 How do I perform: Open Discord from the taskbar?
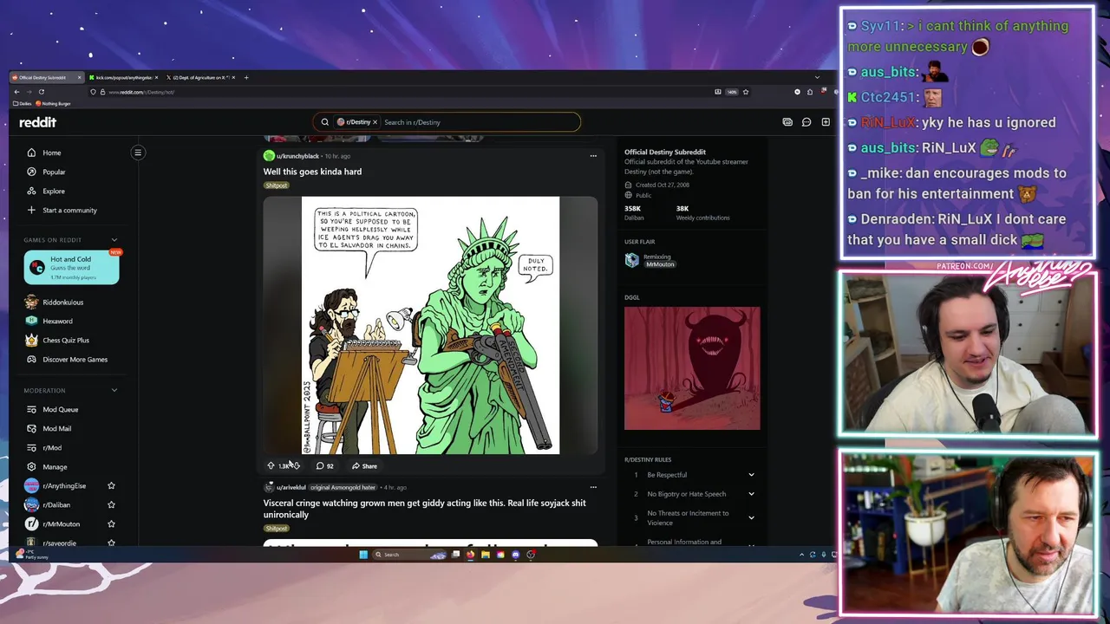[x=516, y=555]
